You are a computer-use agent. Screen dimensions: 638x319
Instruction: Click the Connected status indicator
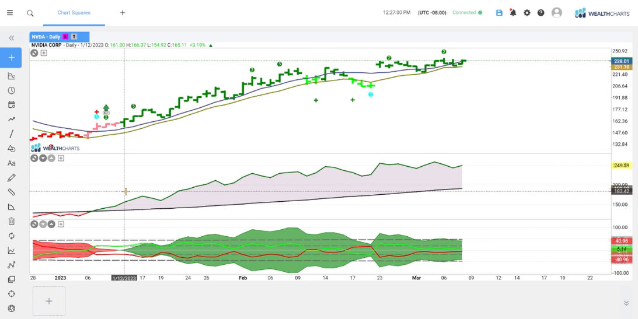coord(467,13)
